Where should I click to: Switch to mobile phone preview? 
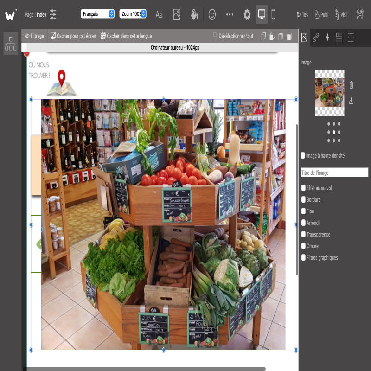(273, 14)
